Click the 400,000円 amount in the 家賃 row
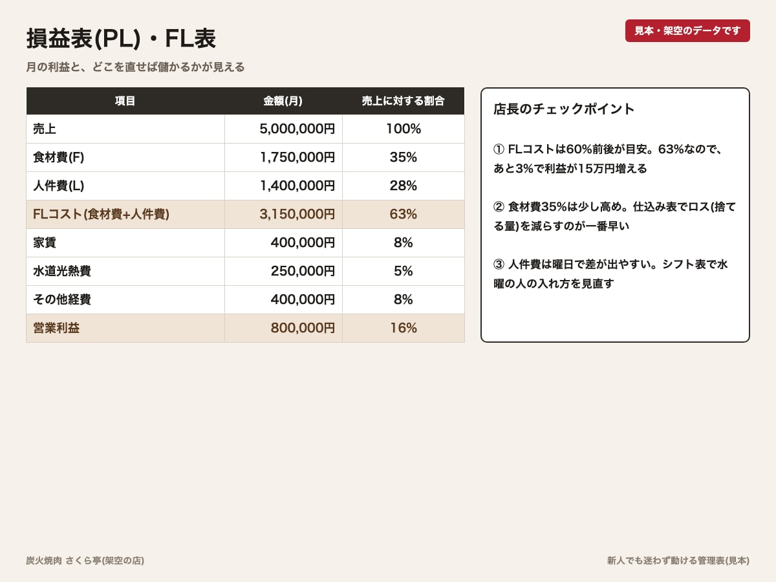This screenshot has height=582, width=776. (x=283, y=242)
